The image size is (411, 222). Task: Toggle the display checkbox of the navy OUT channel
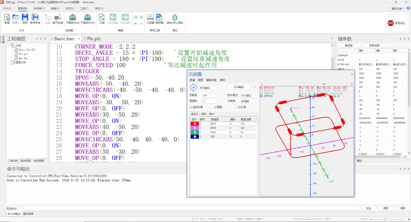click(195, 136)
